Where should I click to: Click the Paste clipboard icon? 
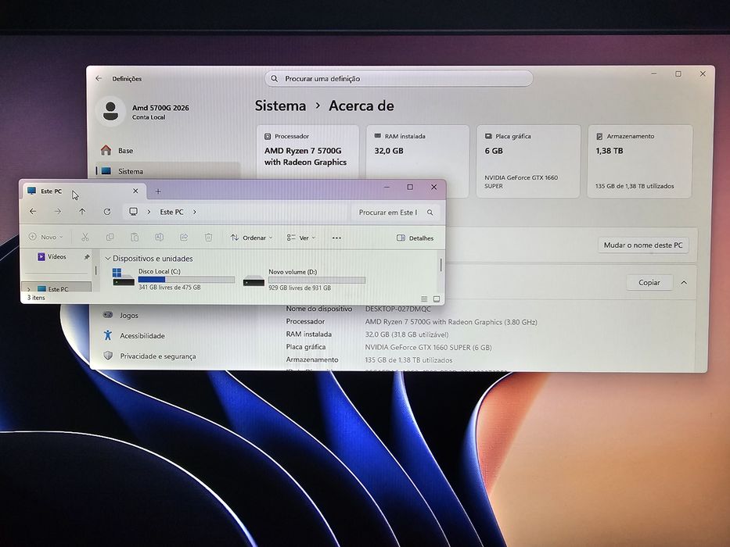135,238
